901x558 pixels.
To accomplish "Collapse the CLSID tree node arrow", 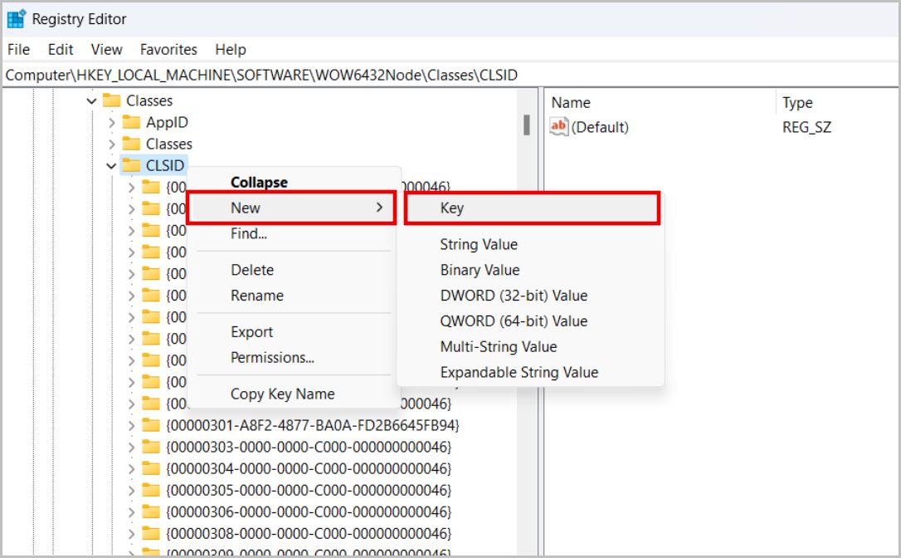I will 111,166.
